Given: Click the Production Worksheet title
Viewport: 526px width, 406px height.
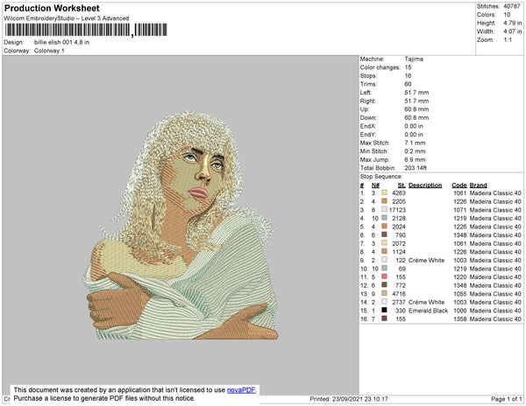Looking at the screenshot, I should pos(52,8).
